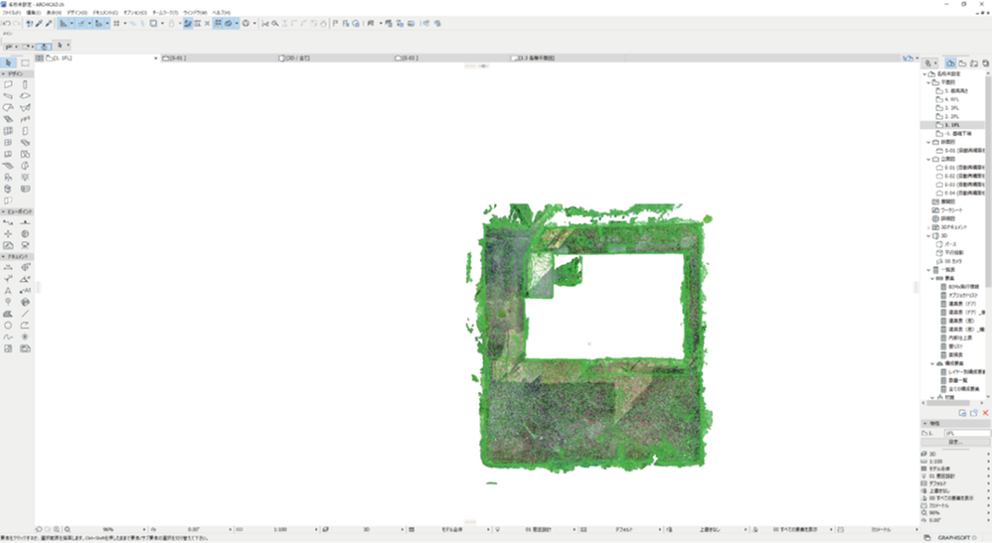Click the 設定... button in navigator properties
Screen dimensions: 992x543
955,442
